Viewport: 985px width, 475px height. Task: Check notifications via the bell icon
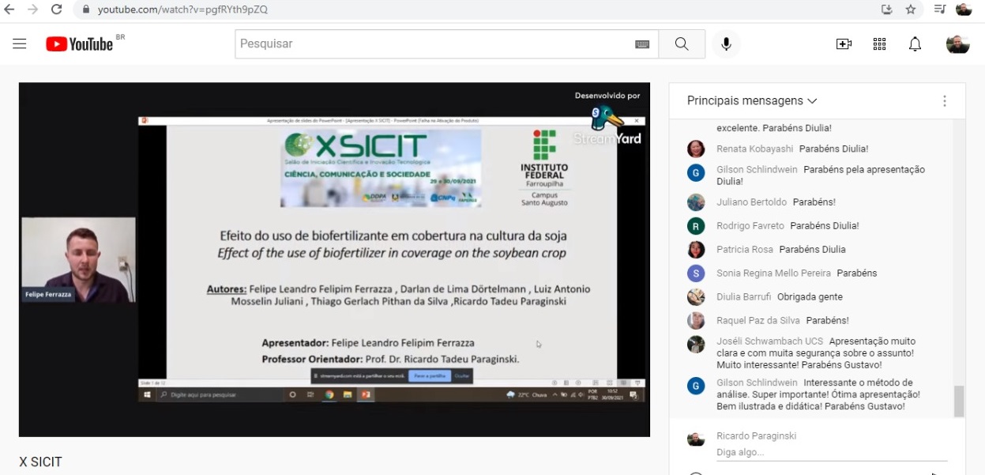pyautogui.click(x=915, y=44)
